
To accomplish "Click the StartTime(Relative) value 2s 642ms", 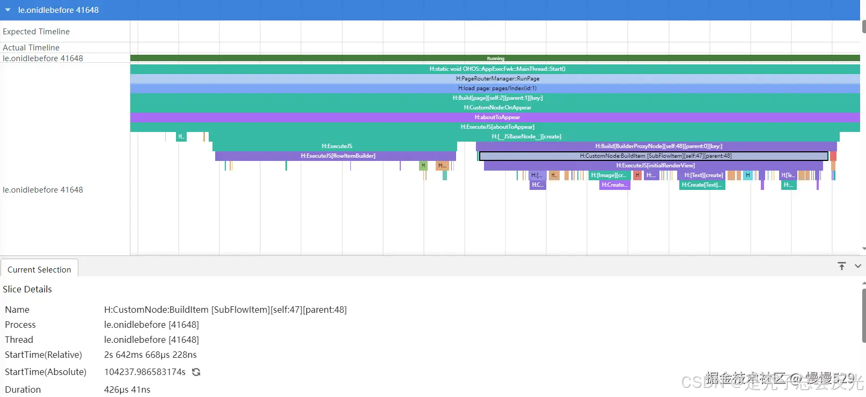I will (150, 355).
